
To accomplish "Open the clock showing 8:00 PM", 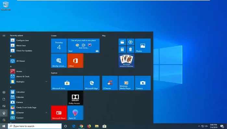I will tap(214, 126).
